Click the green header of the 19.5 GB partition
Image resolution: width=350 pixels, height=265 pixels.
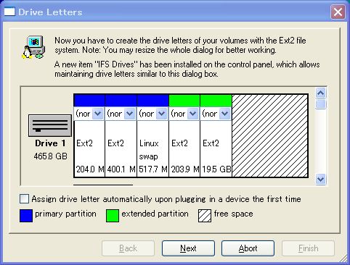pyautogui.click(x=216, y=101)
